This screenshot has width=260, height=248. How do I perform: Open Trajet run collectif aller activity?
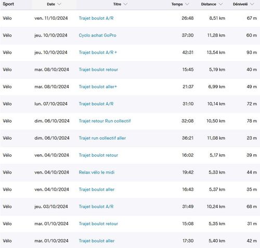click(102, 138)
